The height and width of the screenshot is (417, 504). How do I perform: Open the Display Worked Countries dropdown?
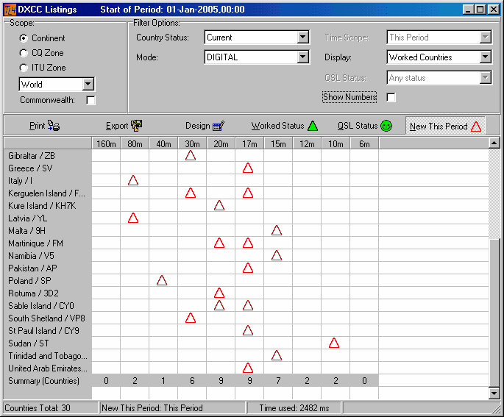(x=486, y=57)
